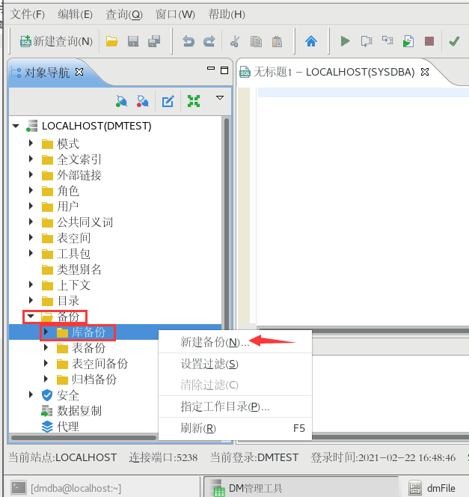
Task: Expand the 模式 folder
Action: (31, 143)
